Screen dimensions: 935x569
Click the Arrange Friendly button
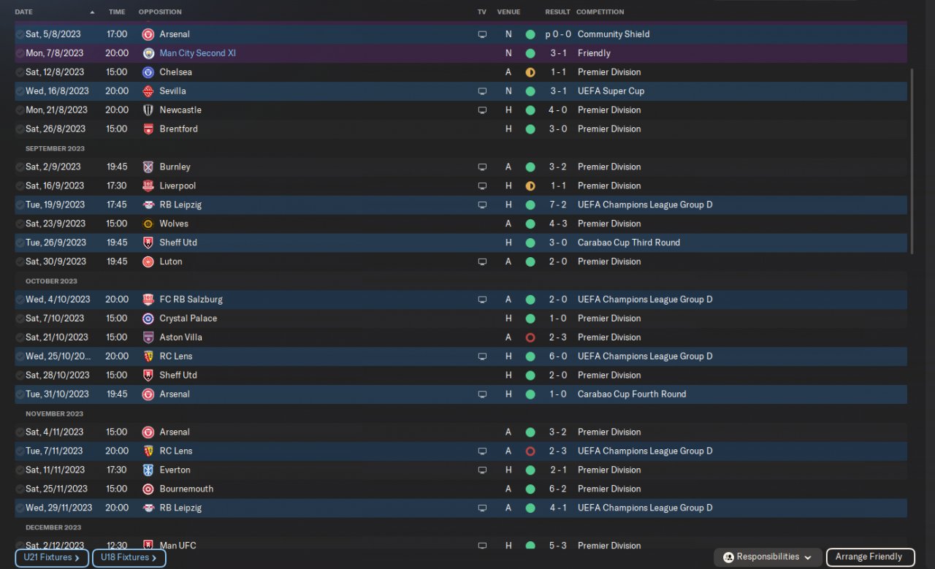[869, 557]
